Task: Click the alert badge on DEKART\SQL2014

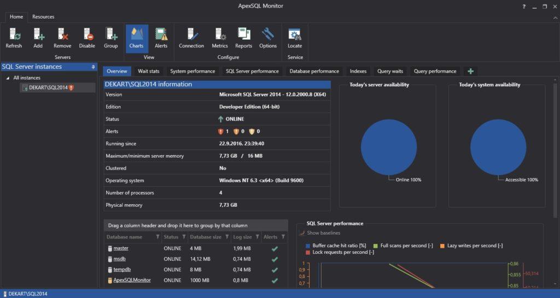Action: point(71,87)
